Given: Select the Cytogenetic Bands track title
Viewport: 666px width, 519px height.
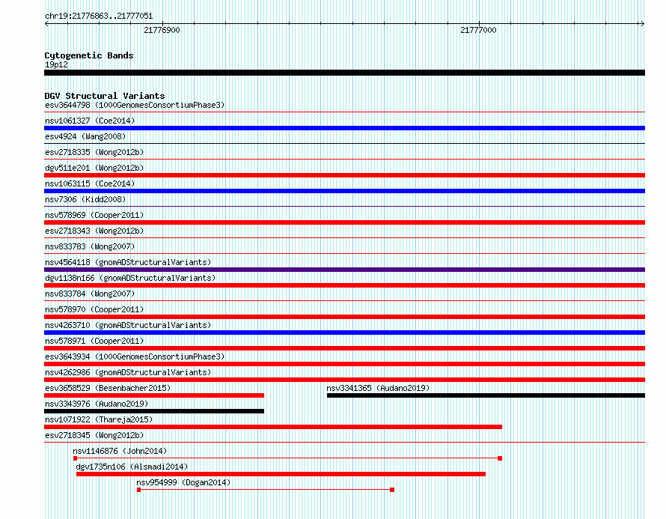Looking at the screenshot, I should [x=89, y=55].
